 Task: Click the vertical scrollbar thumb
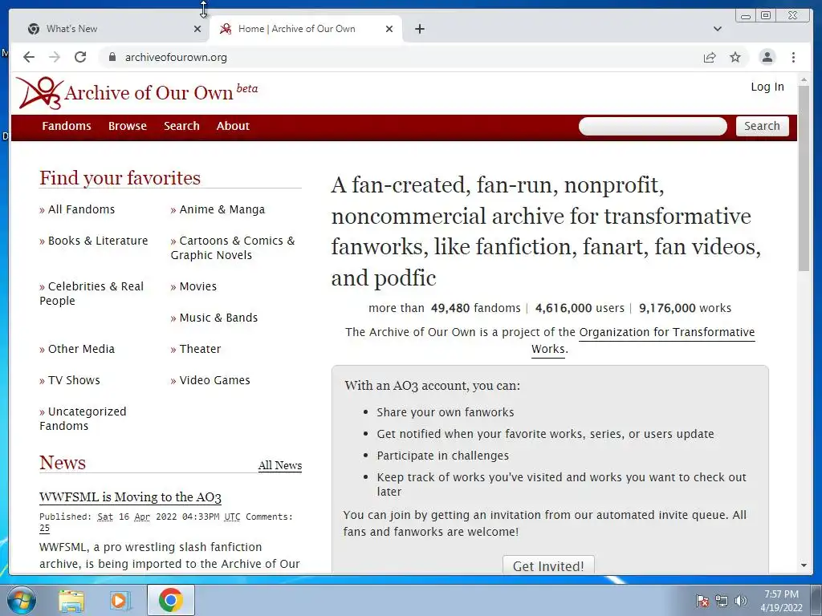point(804,178)
